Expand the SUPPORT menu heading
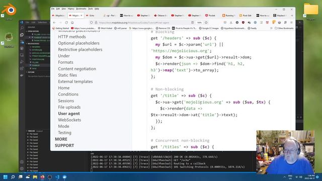 click(x=64, y=145)
